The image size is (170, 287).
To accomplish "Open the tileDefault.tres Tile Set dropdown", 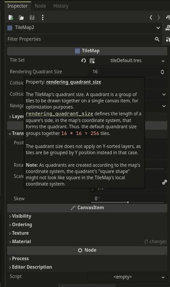I will (128, 61).
